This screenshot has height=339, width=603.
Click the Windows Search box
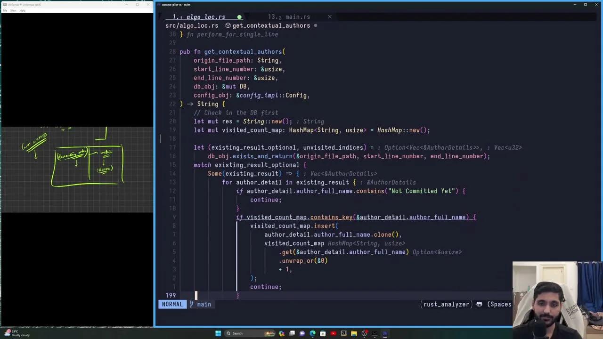point(237,333)
